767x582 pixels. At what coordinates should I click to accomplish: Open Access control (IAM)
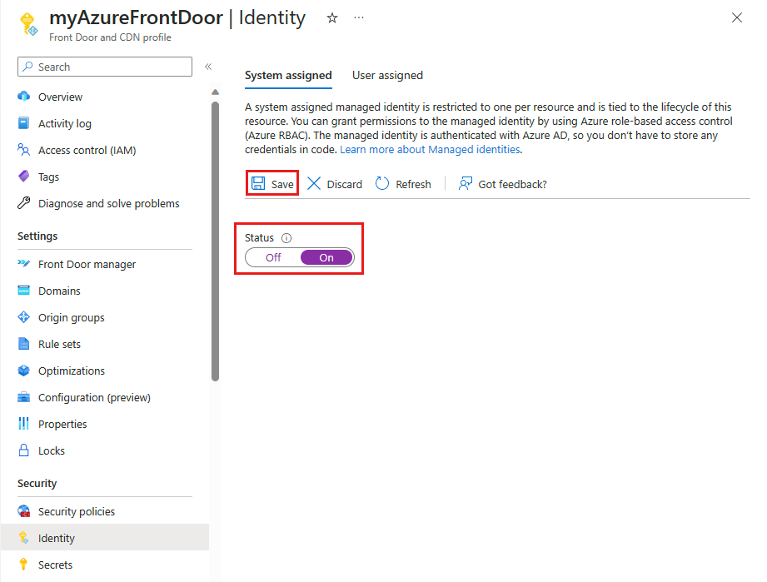point(87,150)
